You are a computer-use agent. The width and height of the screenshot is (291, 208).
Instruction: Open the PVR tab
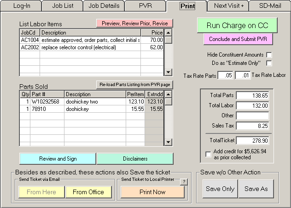[145, 6]
